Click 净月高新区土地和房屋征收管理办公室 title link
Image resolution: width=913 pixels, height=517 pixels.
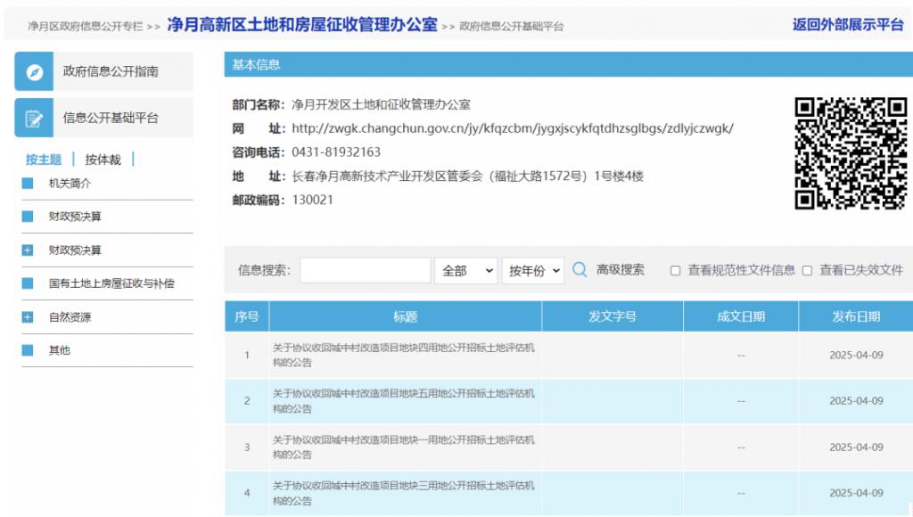click(302, 24)
